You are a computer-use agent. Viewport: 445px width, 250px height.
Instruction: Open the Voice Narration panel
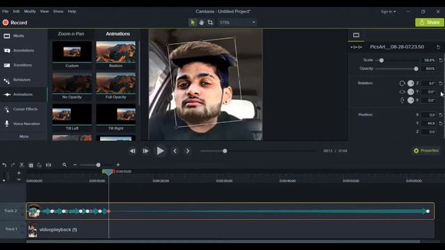click(x=23, y=124)
